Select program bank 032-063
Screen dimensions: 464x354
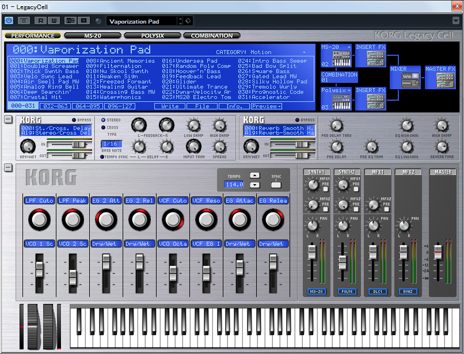(x=55, y=106)
